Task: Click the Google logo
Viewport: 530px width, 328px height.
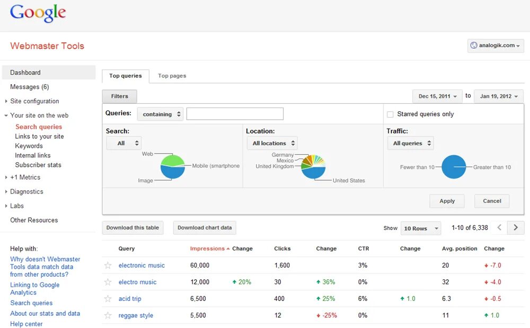Action: tap(38, 13)
